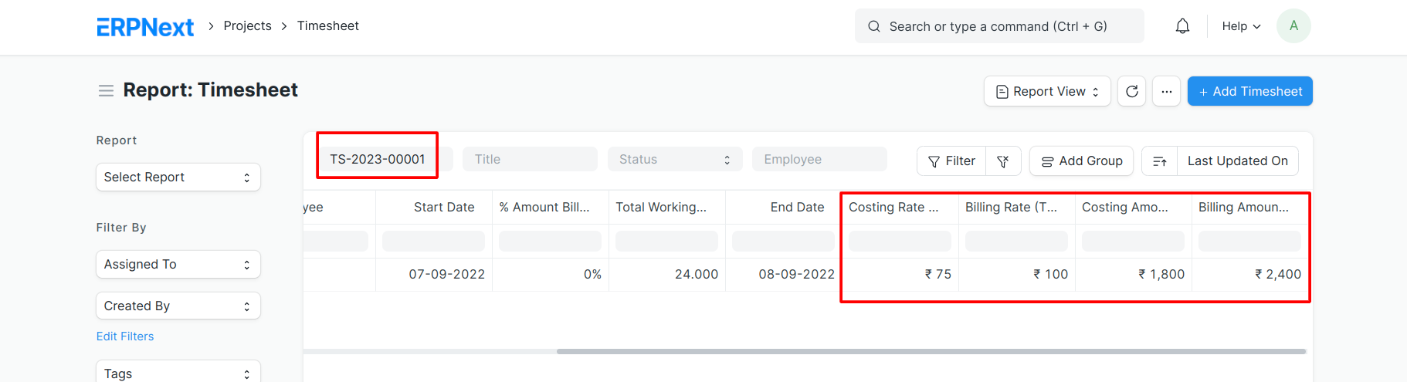This screenshot has height=382, width=1407.
Task: Open the Status filter dropdown
Action: coord(675,159)
